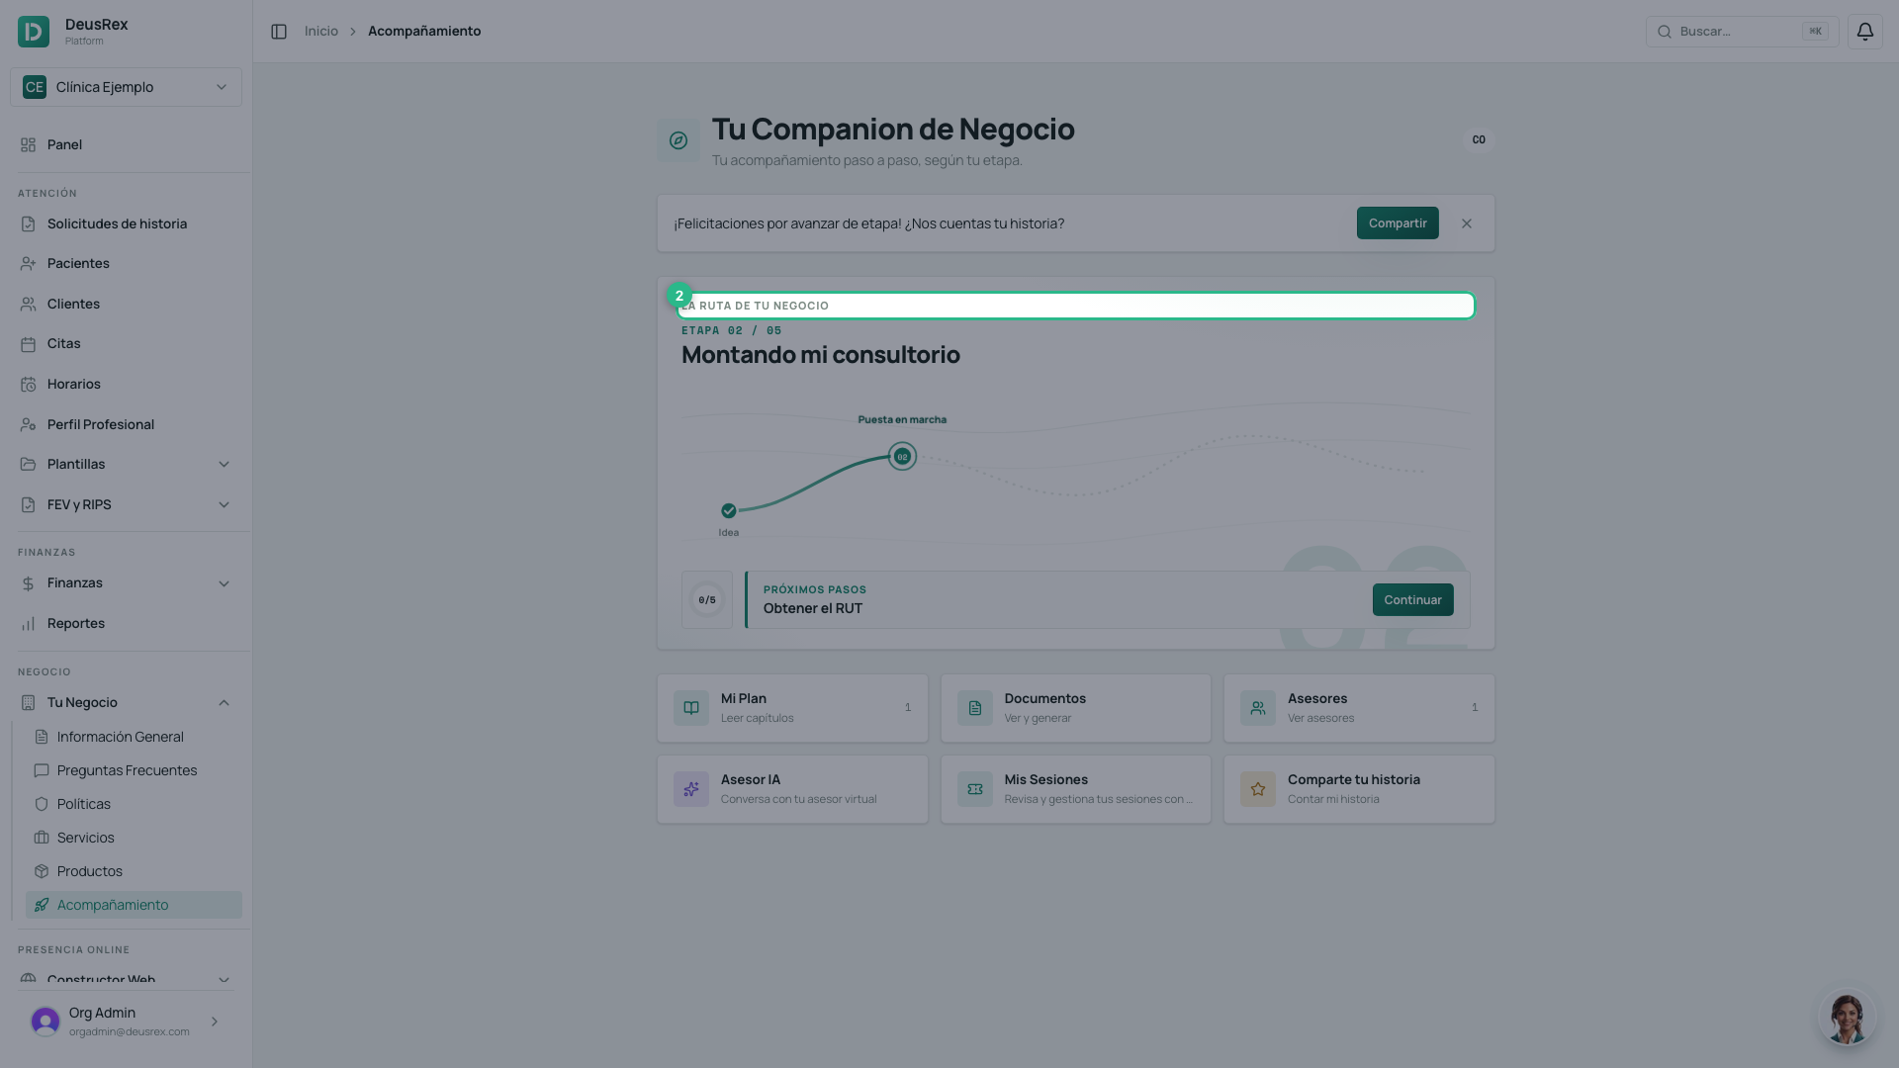Select stage 02 marker on route
The width and height of the screenshot is (1899, 1068).
tap(902, 457)
